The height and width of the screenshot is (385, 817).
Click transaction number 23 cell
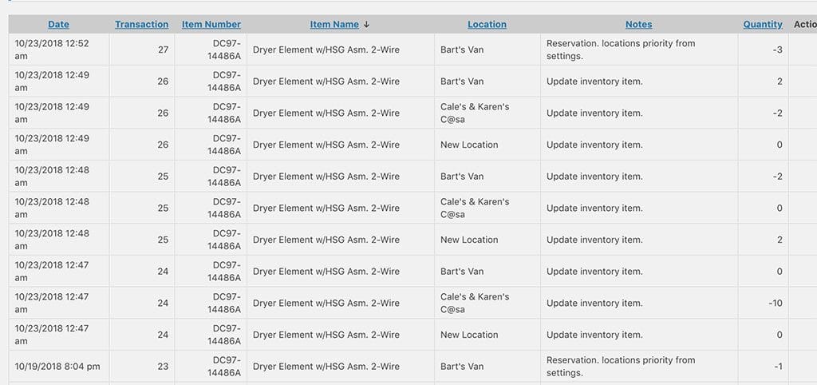pyautogui.click(x=142, y=366)
